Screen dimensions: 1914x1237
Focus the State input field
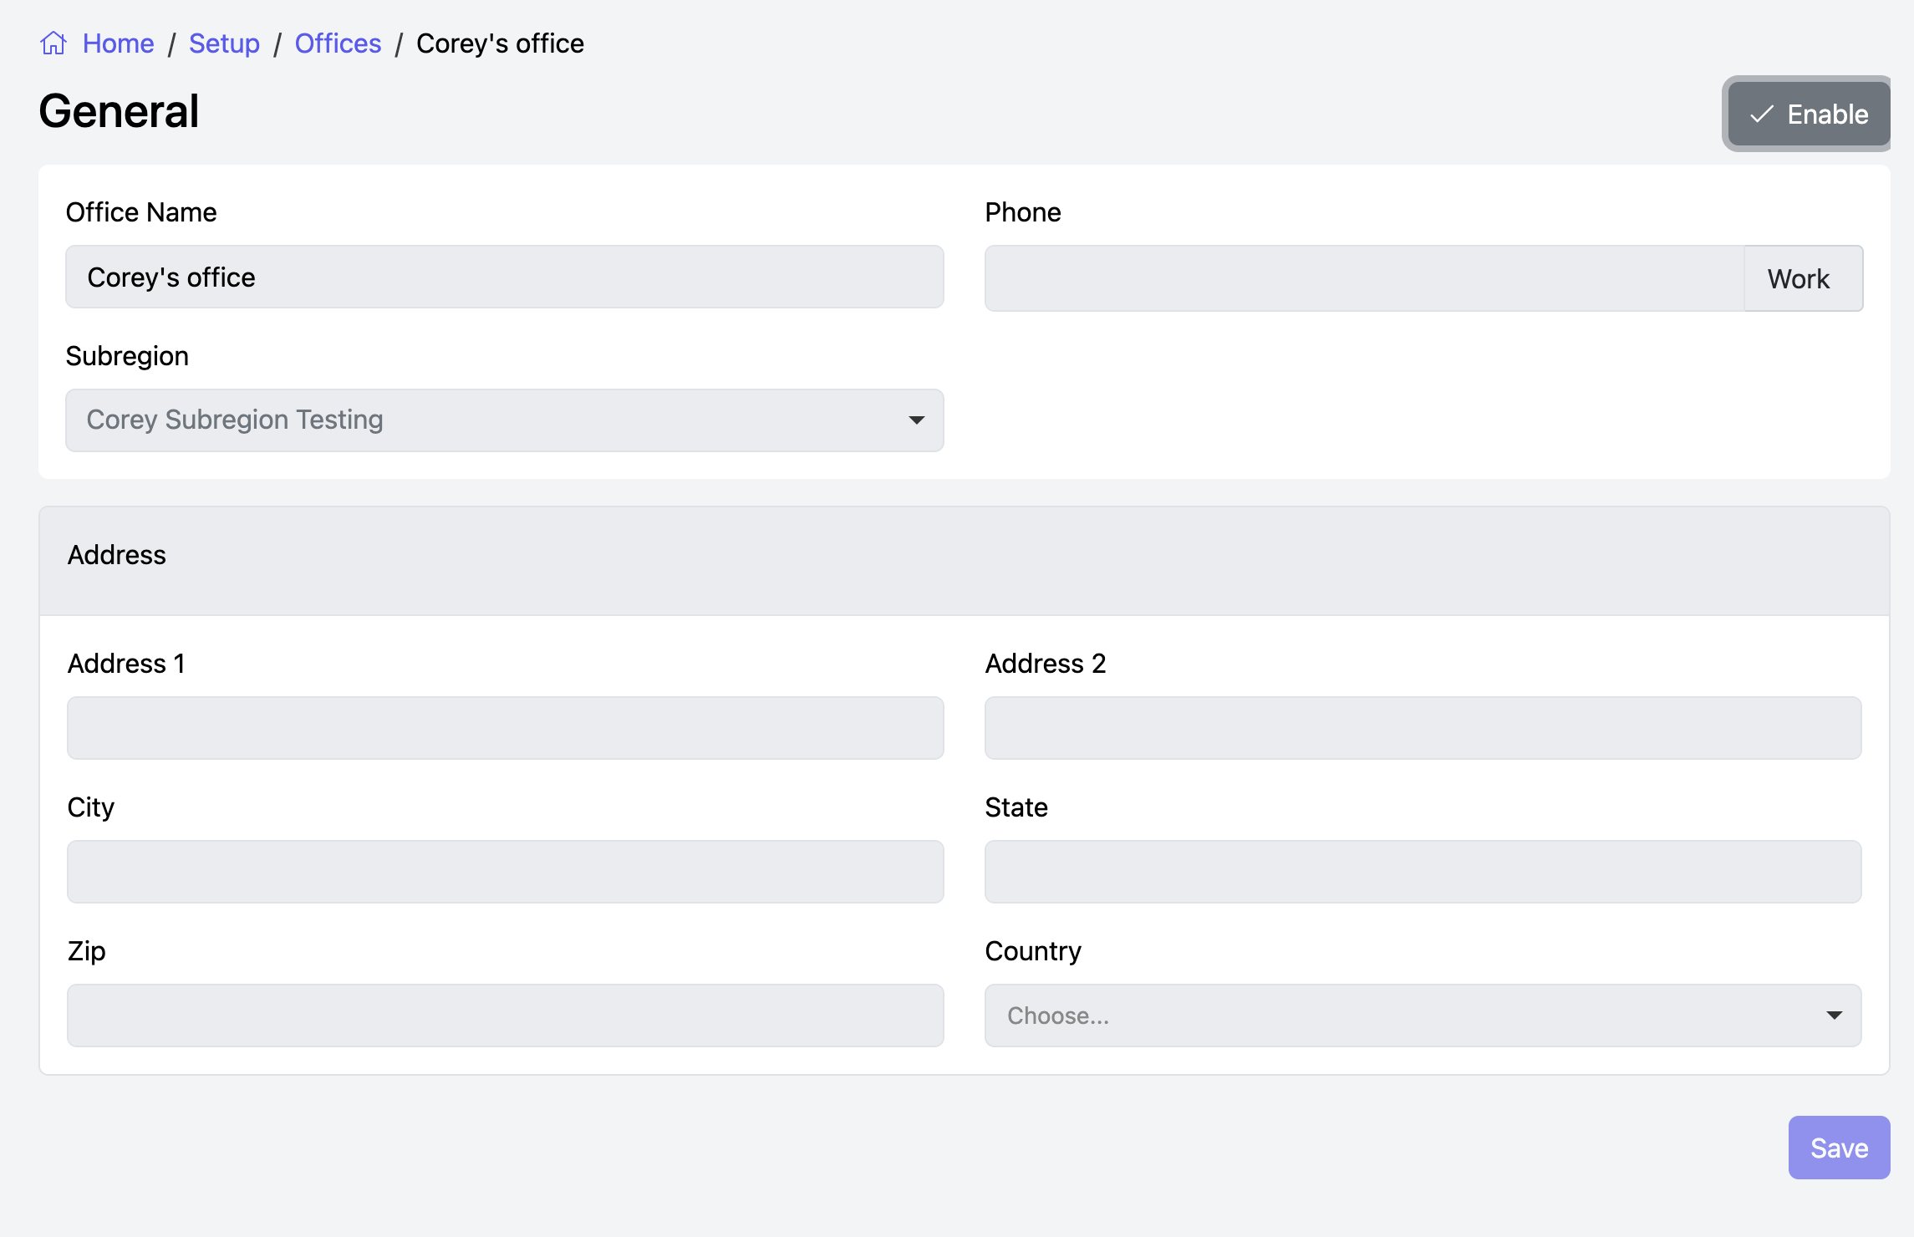(x=1423, y=872)
